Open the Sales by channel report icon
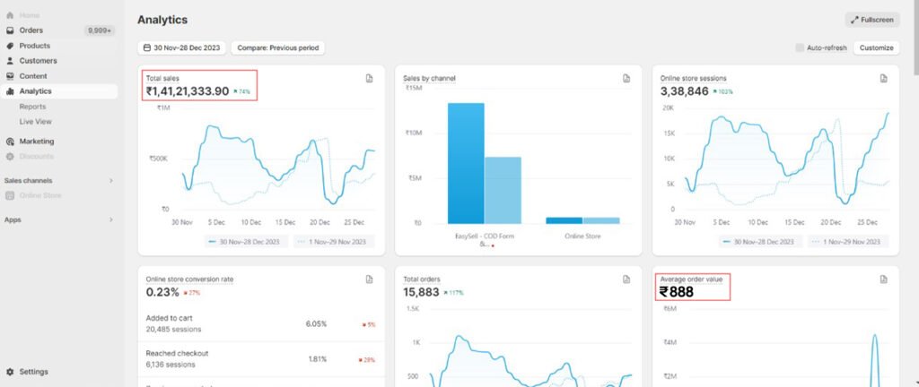This screenshot has width=919, height=387. [626, 79]
